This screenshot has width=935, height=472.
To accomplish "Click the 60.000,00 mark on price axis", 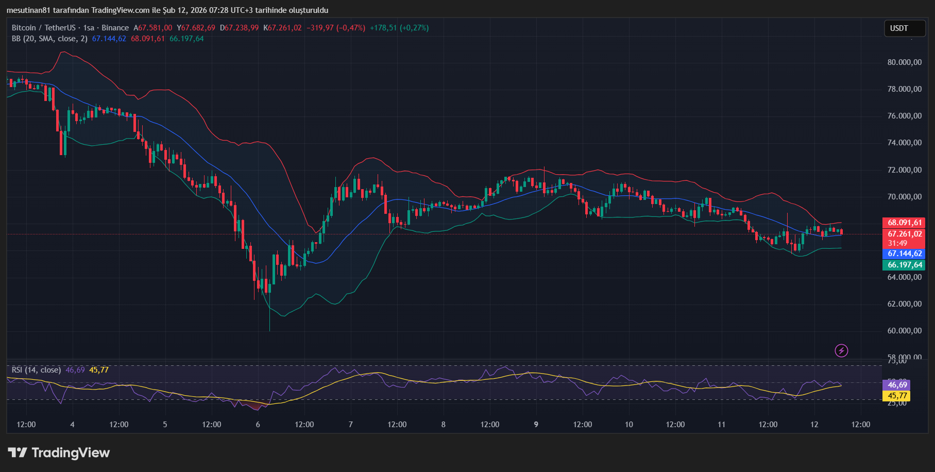I will pos(904,331).
